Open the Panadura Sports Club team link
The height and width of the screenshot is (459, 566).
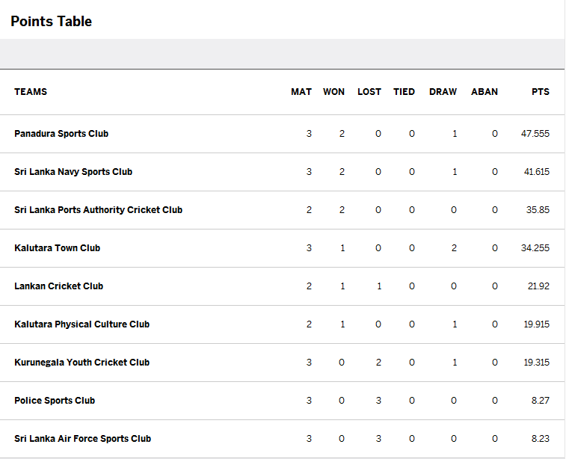click(x=61, y=134)
